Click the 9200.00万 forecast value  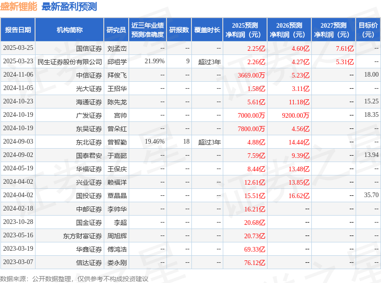pos(296,115)
